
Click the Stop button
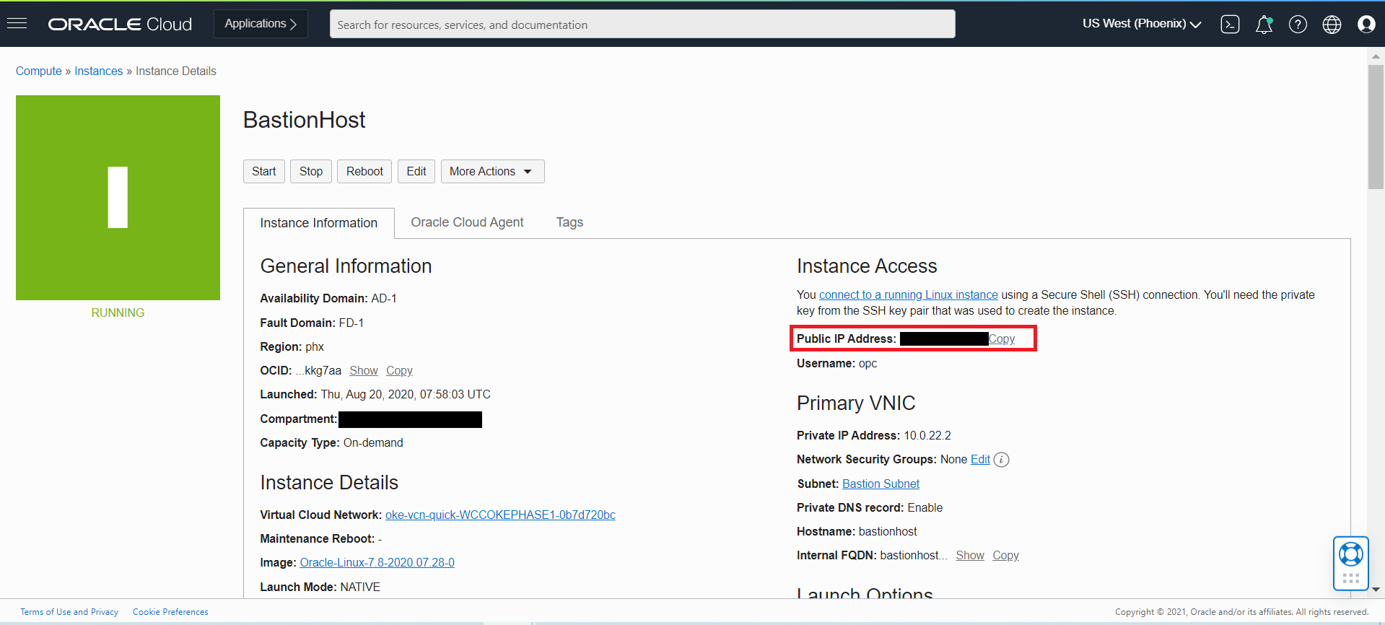[311, 171]
